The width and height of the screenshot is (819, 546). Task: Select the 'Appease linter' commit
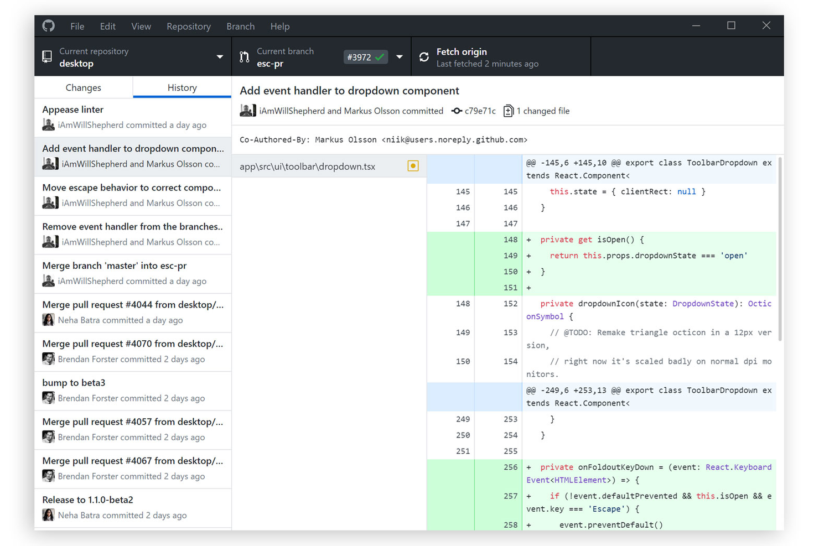click(133, 117)
